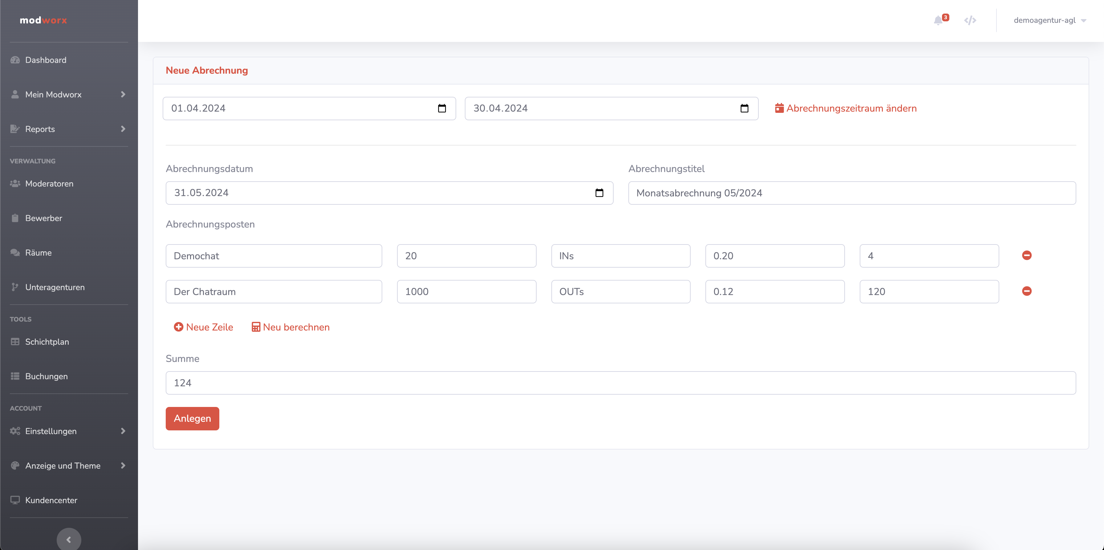This screenshot has width=1104, height=550.
Task: Click the Anlegen button
Action: [x=192, y=418]
